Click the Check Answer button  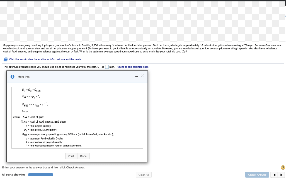point(257,175)
